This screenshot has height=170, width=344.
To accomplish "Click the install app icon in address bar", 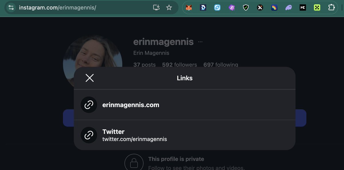I will pyautogui.click(x=156, y=7).
